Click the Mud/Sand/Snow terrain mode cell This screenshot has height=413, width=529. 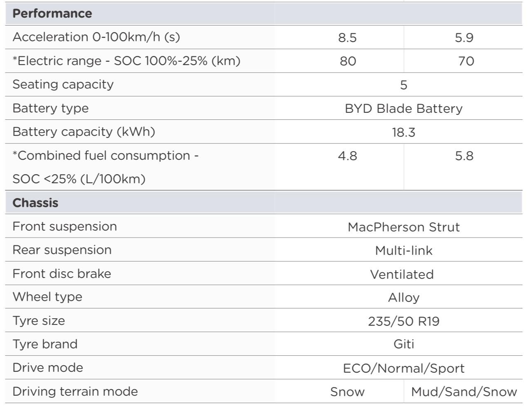click(x=464, y=392)
